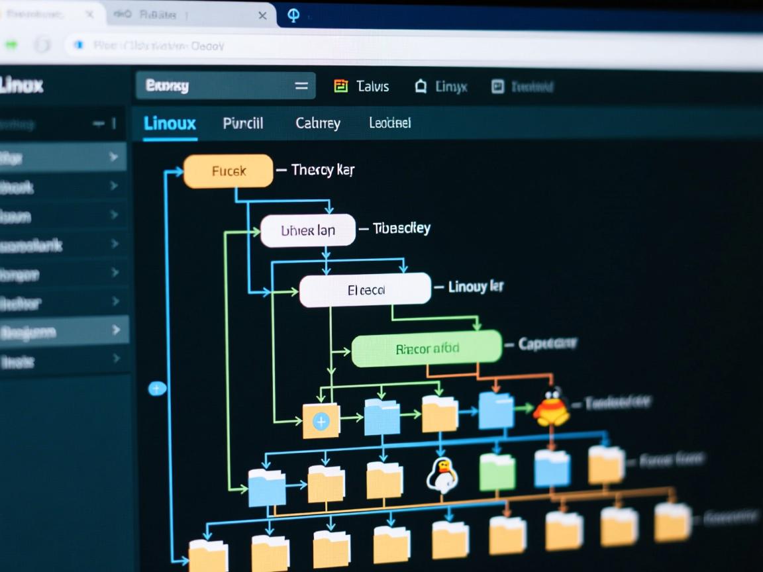Select the bell icon next to Linyx
Image resolution: width=763 pixels, height=572 pixels.
(x=420, y=86)
